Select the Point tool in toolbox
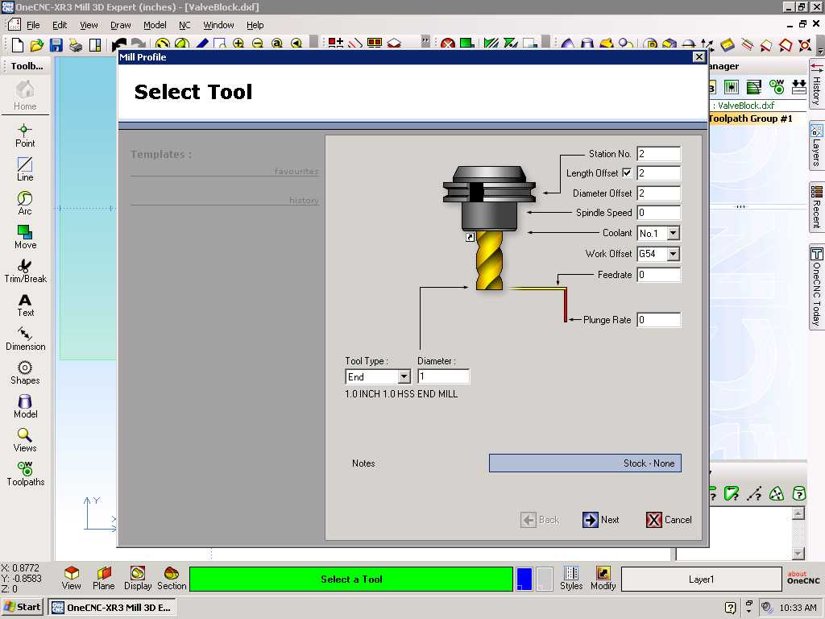825x619 pixels. (x=25, y=135)
